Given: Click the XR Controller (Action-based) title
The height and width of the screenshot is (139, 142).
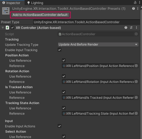Looking at the screenshot, I should point(38,28).
